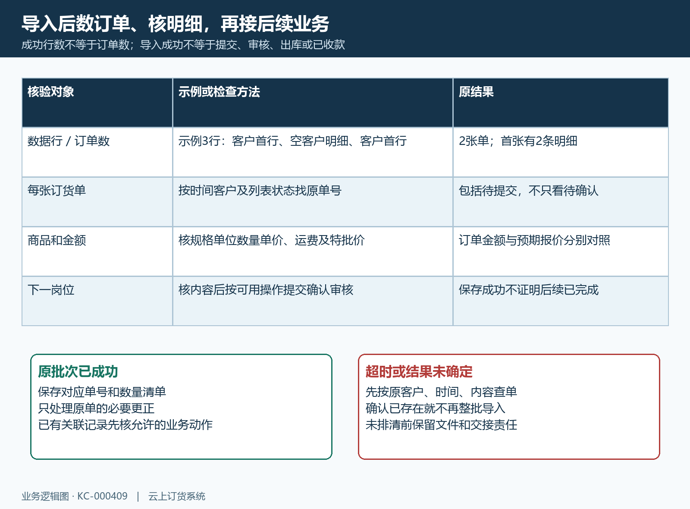Click the red heading 超时或结果未确定
Screen dimensions: 690x509
pos(419,371)
